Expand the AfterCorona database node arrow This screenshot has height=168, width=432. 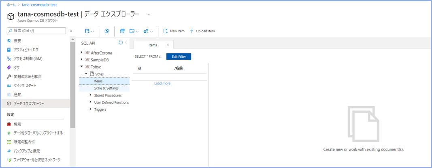pyautogui.click(x=81, y=52)
